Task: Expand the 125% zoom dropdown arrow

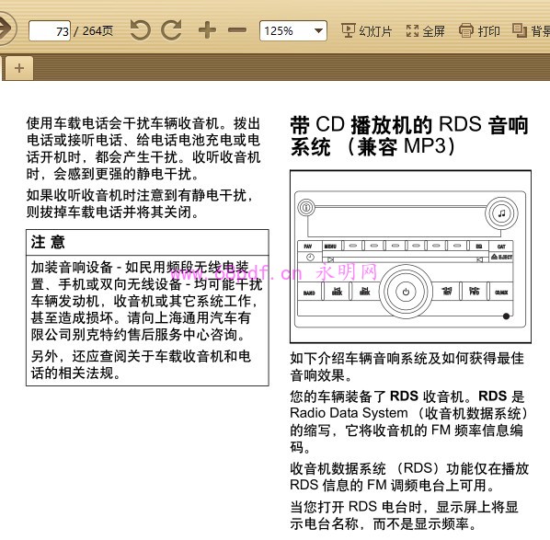Action: click(x=318, y=31)
